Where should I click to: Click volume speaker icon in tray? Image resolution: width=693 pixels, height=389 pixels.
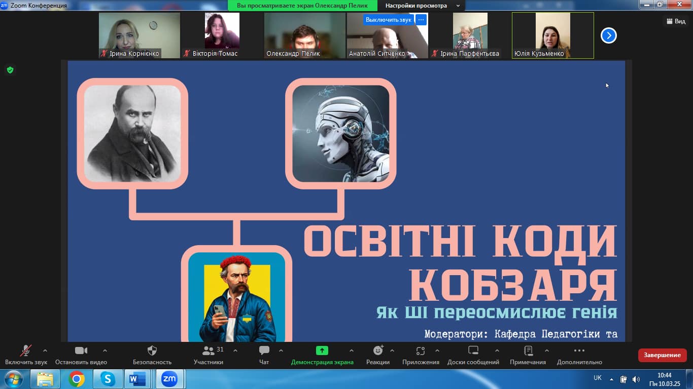click(636, 379)
